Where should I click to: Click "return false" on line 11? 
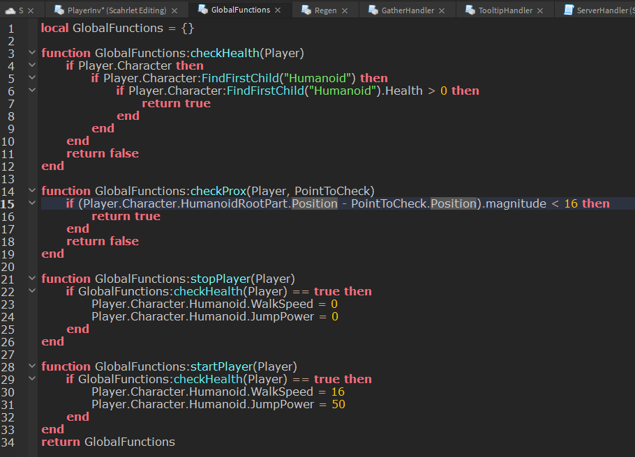tap(103, 153)
